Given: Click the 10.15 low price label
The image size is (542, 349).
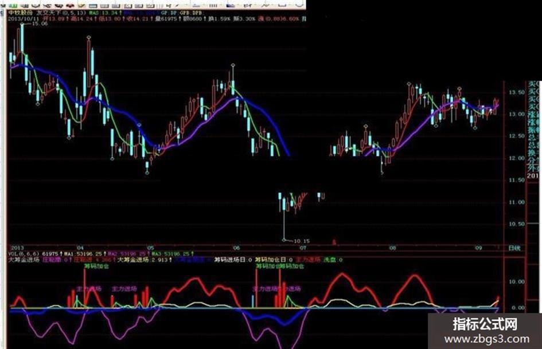Looking at the screenshot, I should pyautogui.click(x=302, y=241).
